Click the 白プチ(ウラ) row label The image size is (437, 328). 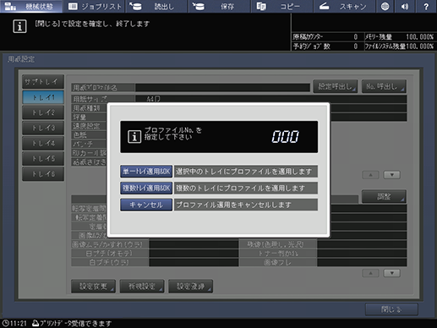(110, 262)
